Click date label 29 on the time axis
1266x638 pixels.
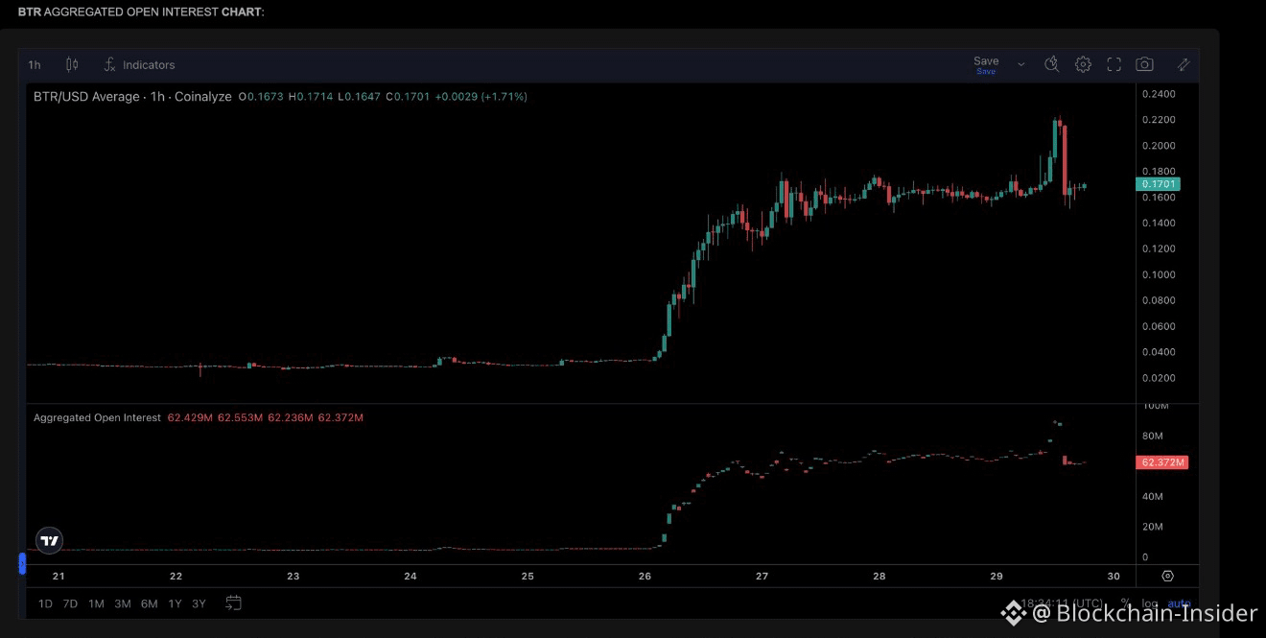(996, 577)
